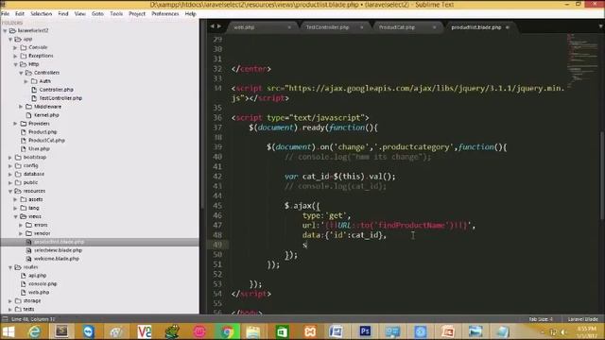Collapse the laravelselect2 root folder
The image size is (605, 340).
pos(5,30)
